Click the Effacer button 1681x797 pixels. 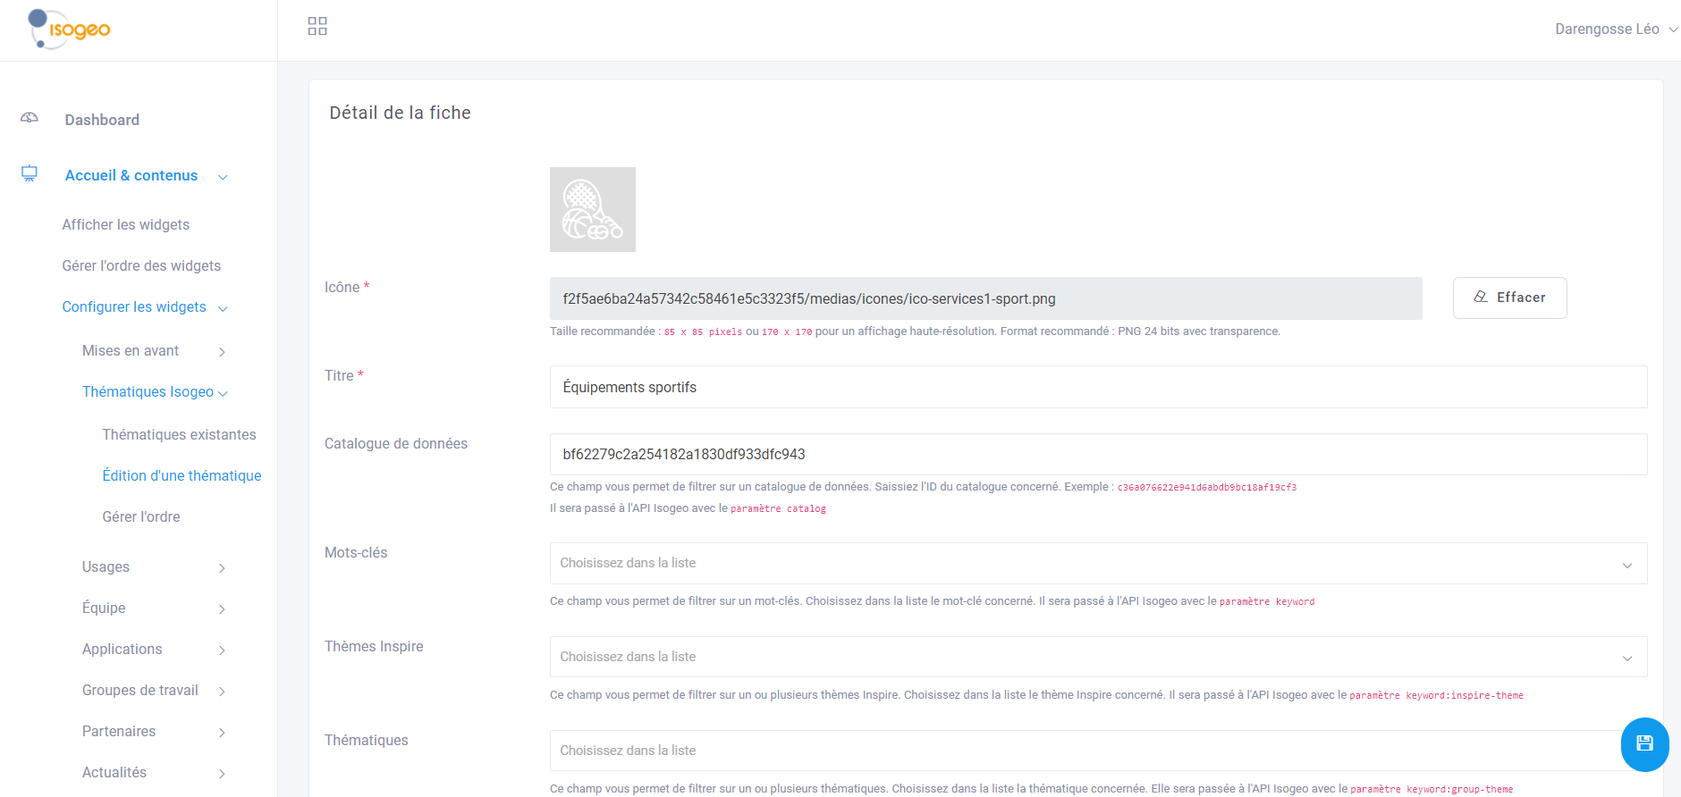pyautogui.click(x=1509, y=298)
